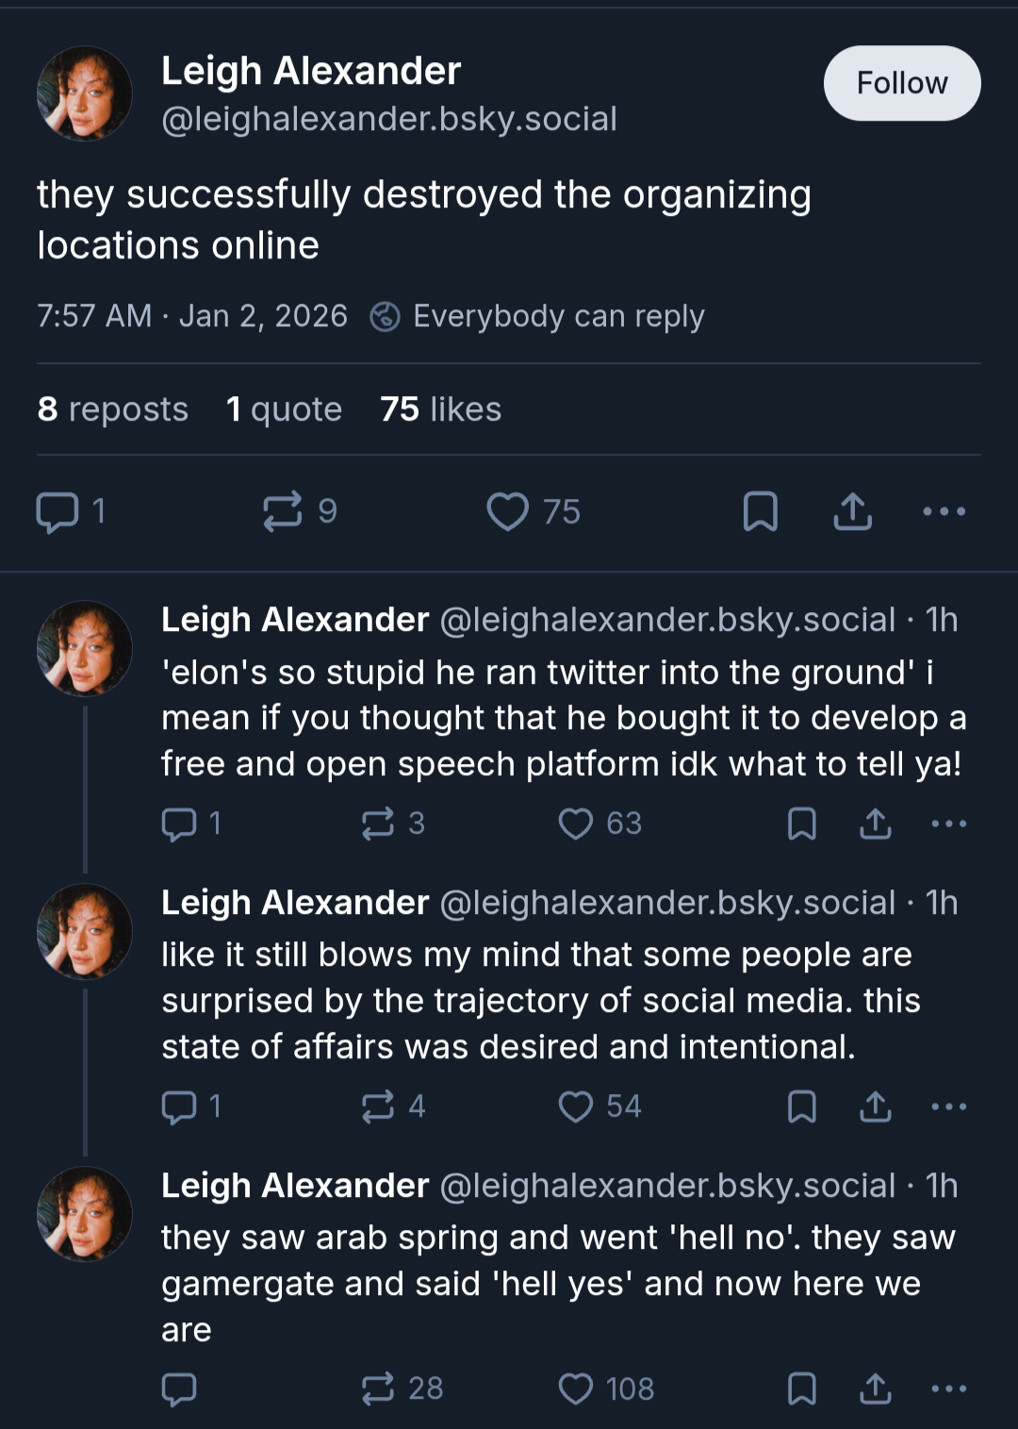The image size is (1018, 1429).
Task: View the 8 reposts list
Action: tap(113, 409)
